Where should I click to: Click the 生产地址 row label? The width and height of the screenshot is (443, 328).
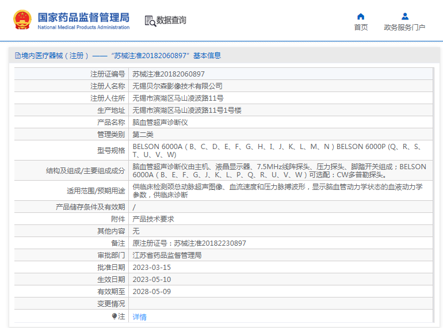click(111, 110)
